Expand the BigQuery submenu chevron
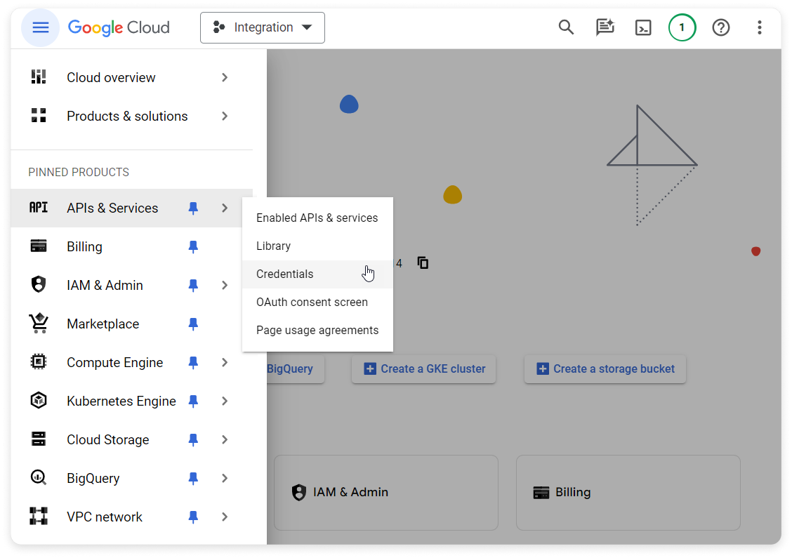The height and width of the screenshot is (558, 792). 225,478
